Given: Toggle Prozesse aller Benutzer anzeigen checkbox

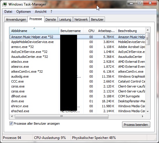Looking at the screenshot, I should click(11, 124).
